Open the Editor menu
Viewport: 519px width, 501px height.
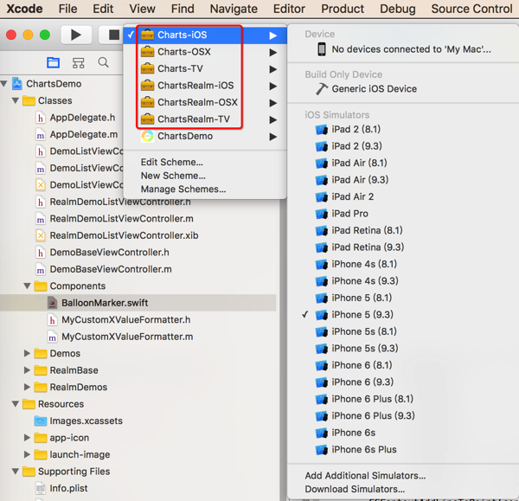[289, 9]
